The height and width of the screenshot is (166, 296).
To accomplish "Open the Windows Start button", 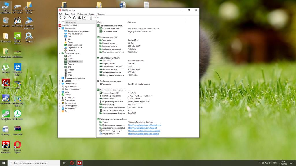I will point(3,163).
